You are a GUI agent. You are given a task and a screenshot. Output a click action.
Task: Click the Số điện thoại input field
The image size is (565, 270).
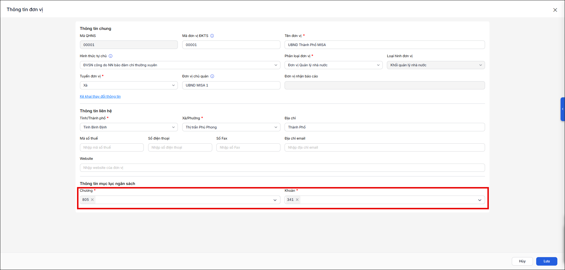pos(180,147)
